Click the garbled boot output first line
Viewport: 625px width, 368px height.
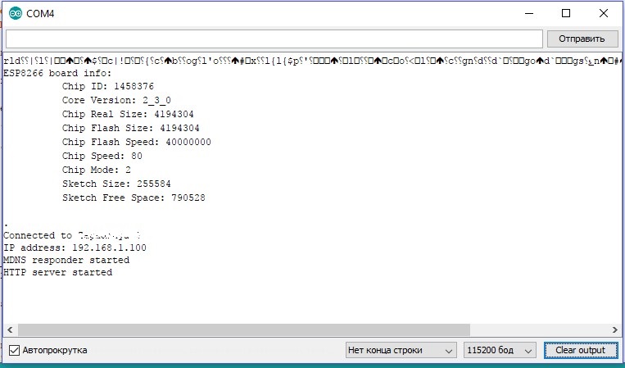point(312,61)
